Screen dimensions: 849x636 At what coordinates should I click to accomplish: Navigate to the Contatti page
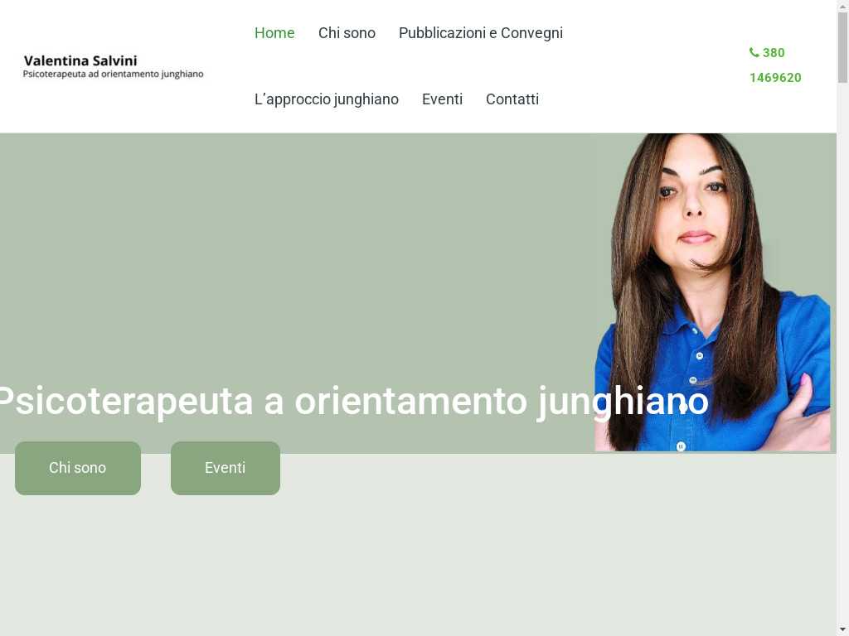(x=512, y=99)
